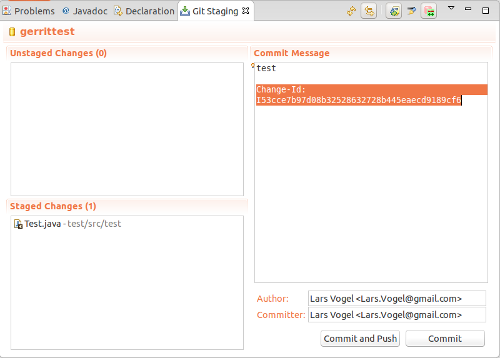Click the content assist lightbulb marker
500x358 pixels.
click(252, 66)
